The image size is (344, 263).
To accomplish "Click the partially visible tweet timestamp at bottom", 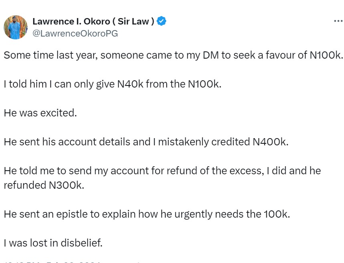I will click(x=52, y=261).
